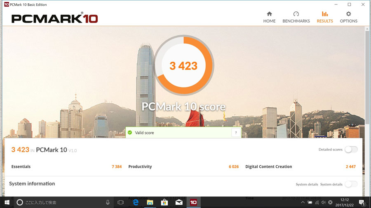Close the PCMark 10 window
The height and width of the screenshot is (208, 371).
[363, 5]
